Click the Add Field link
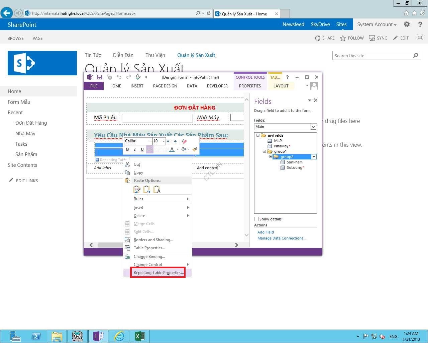This screenshot has height=343, width=428. [x=265, y=232]
